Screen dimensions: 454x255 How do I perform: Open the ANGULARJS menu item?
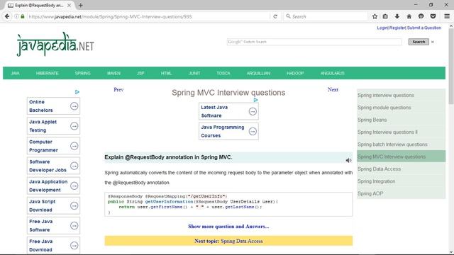tap(333, 73)
